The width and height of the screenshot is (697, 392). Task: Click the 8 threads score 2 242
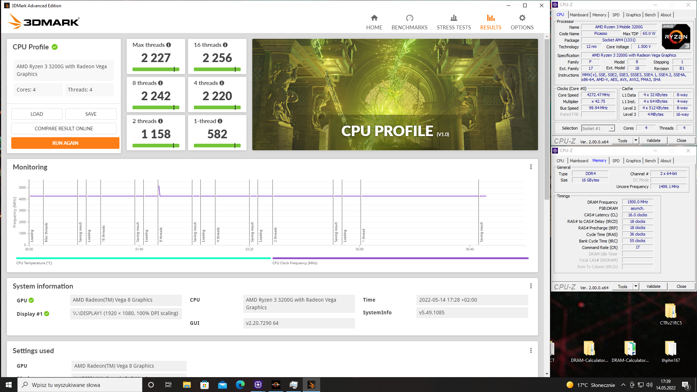tap(156, 96)
